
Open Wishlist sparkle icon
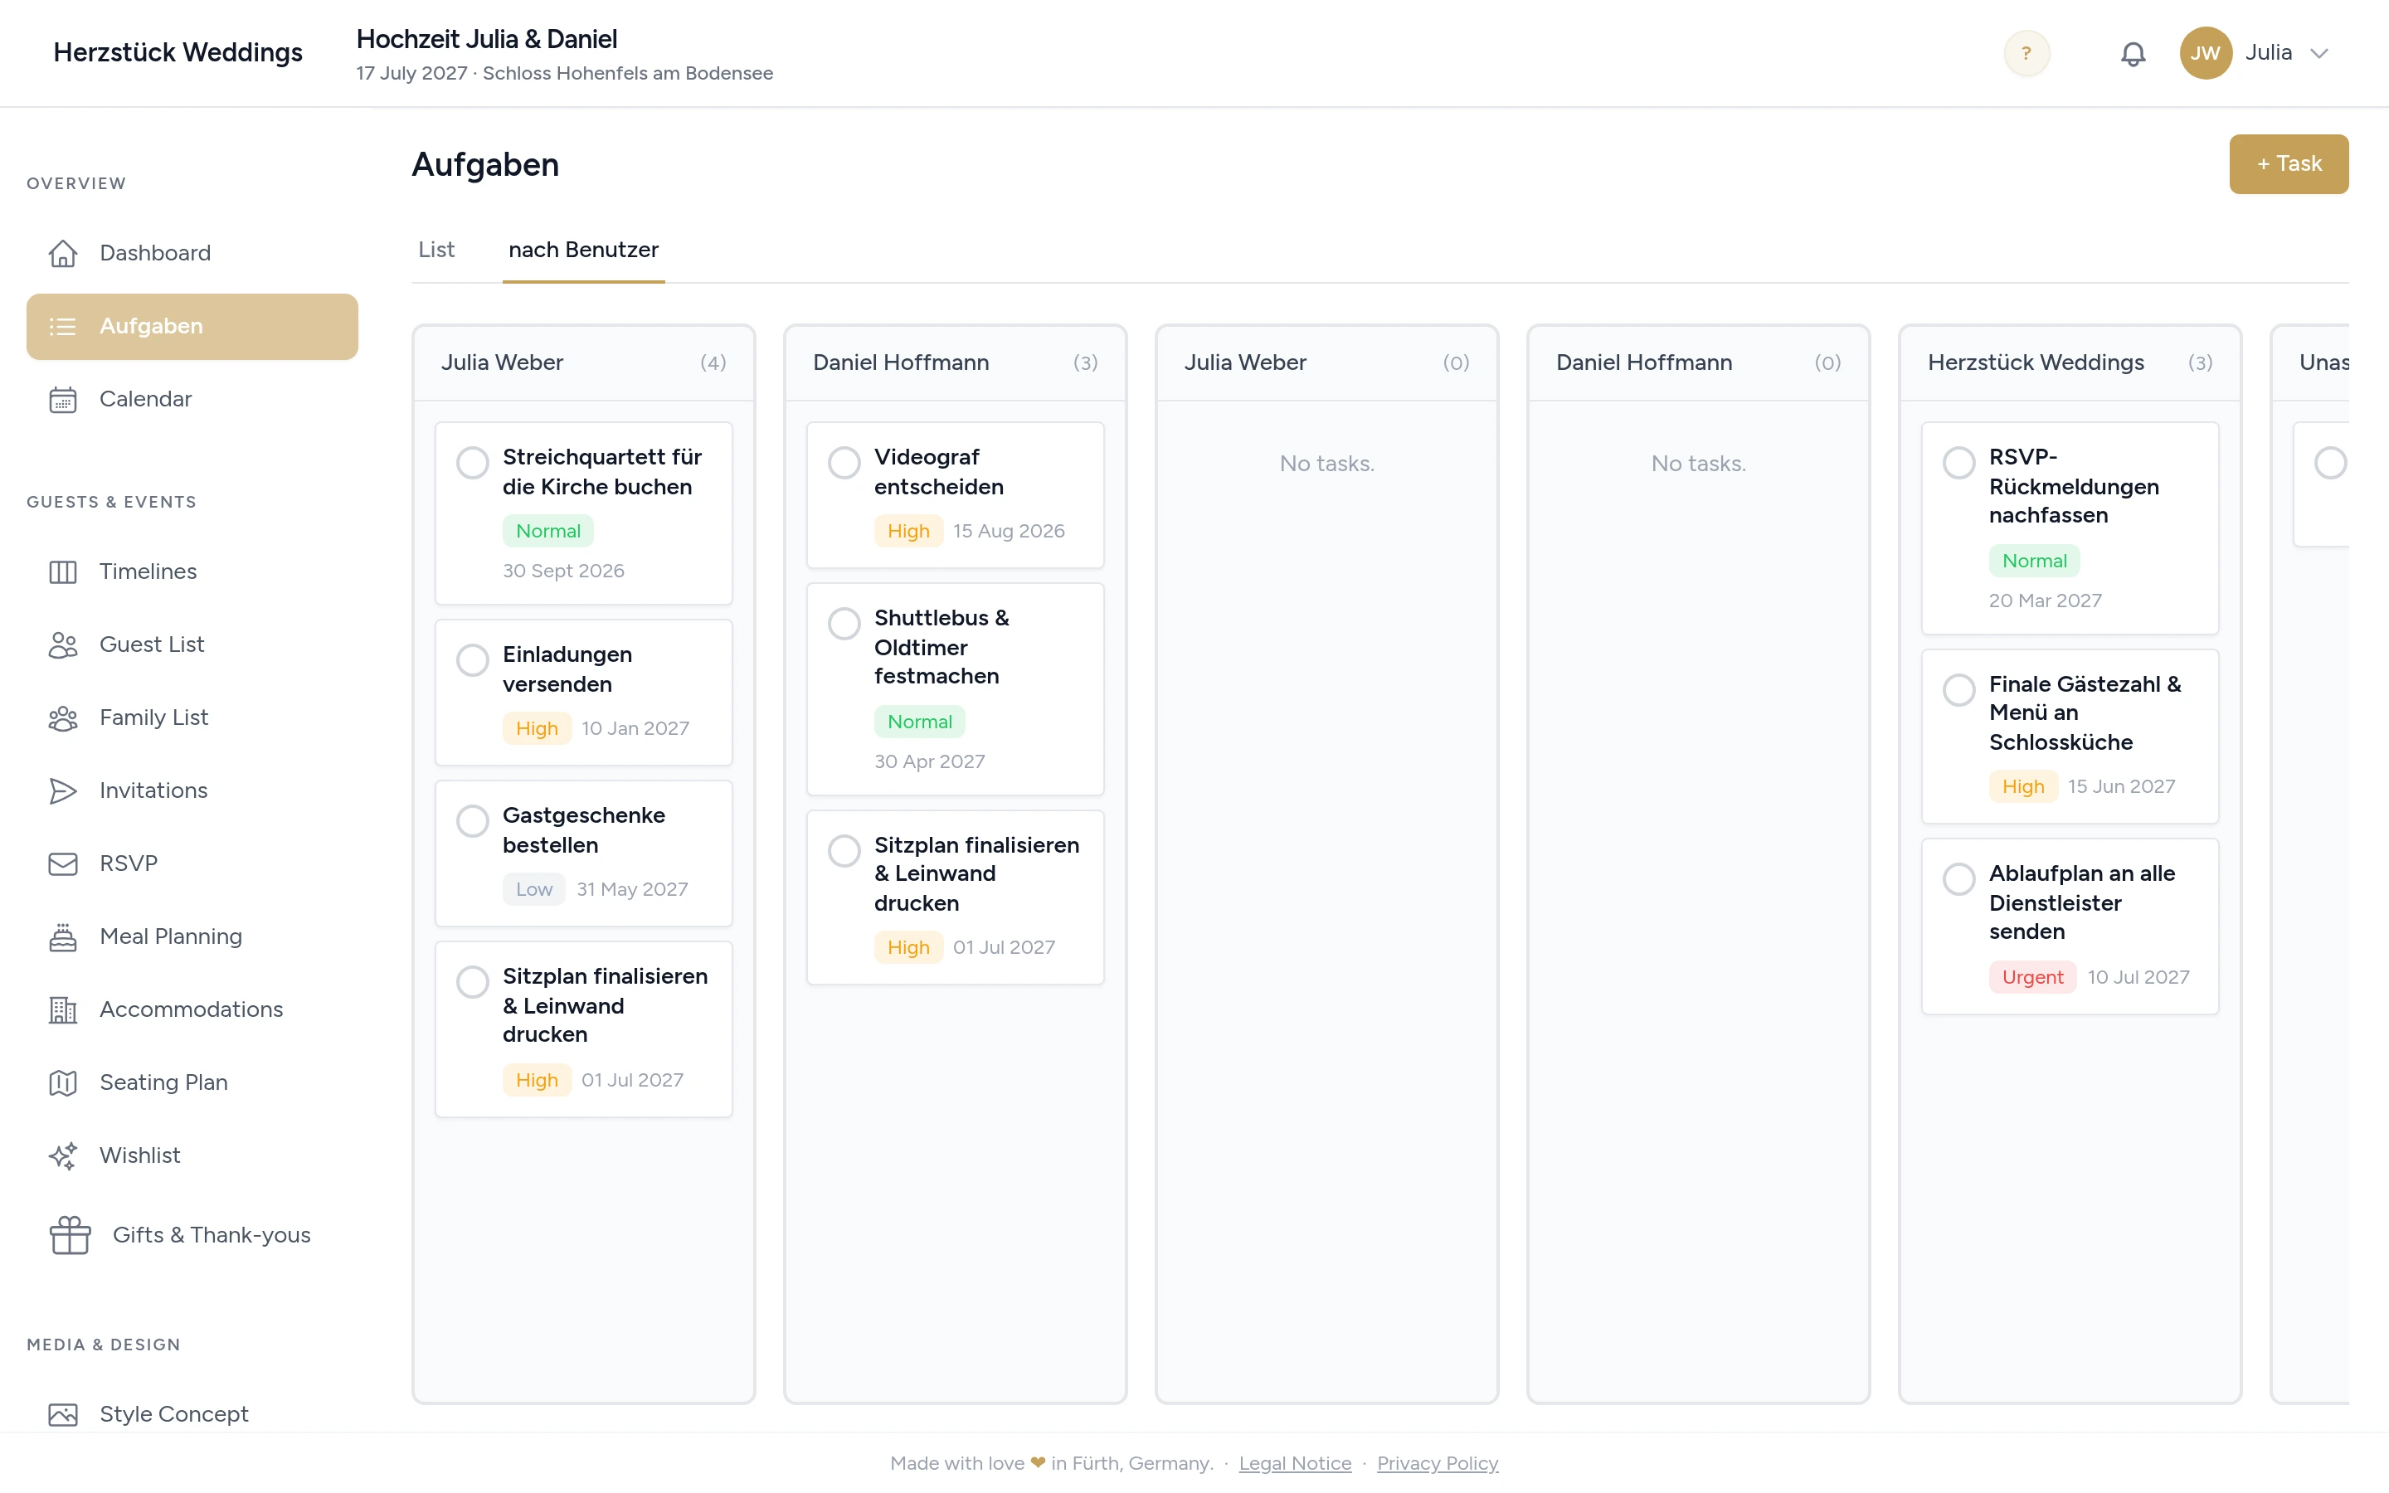[x=63, y=1155]
